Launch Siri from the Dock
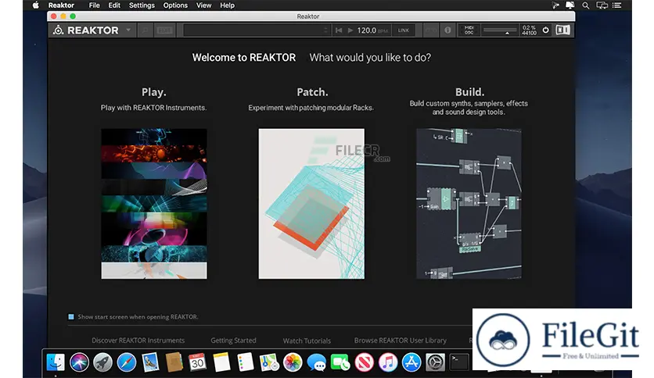 pyautogui.click(x=79, y=362)
